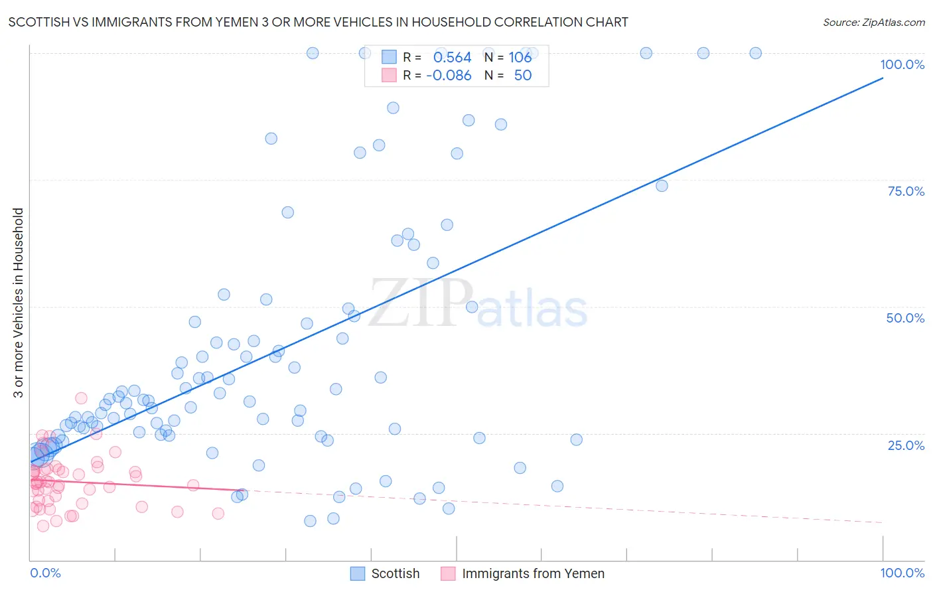933x592 pixels.
Task: Click the ZIPatlas watermark in chart center
Action: [x=478, y=303]
